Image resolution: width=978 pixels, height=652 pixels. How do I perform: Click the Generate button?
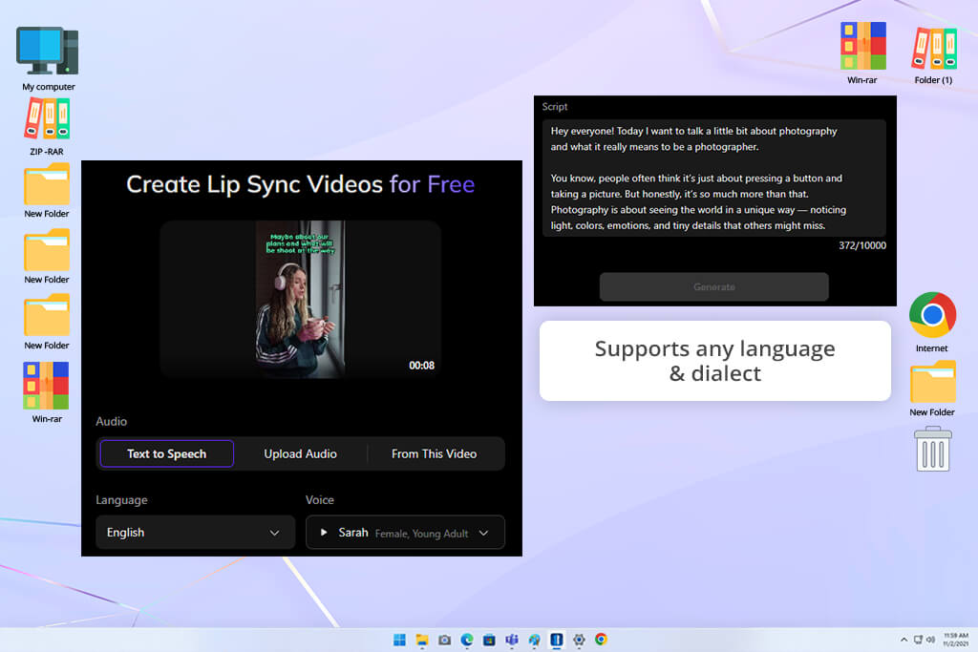click(714, 286)
